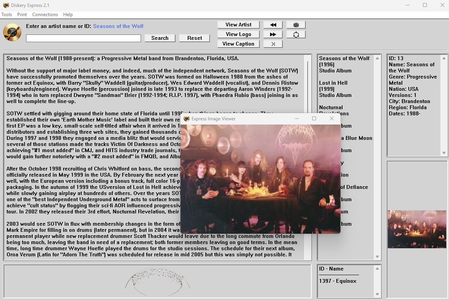Open the Print menu
Image resolution: width=449 pixels, height=300 pixels.
click(x=22, y=15)
